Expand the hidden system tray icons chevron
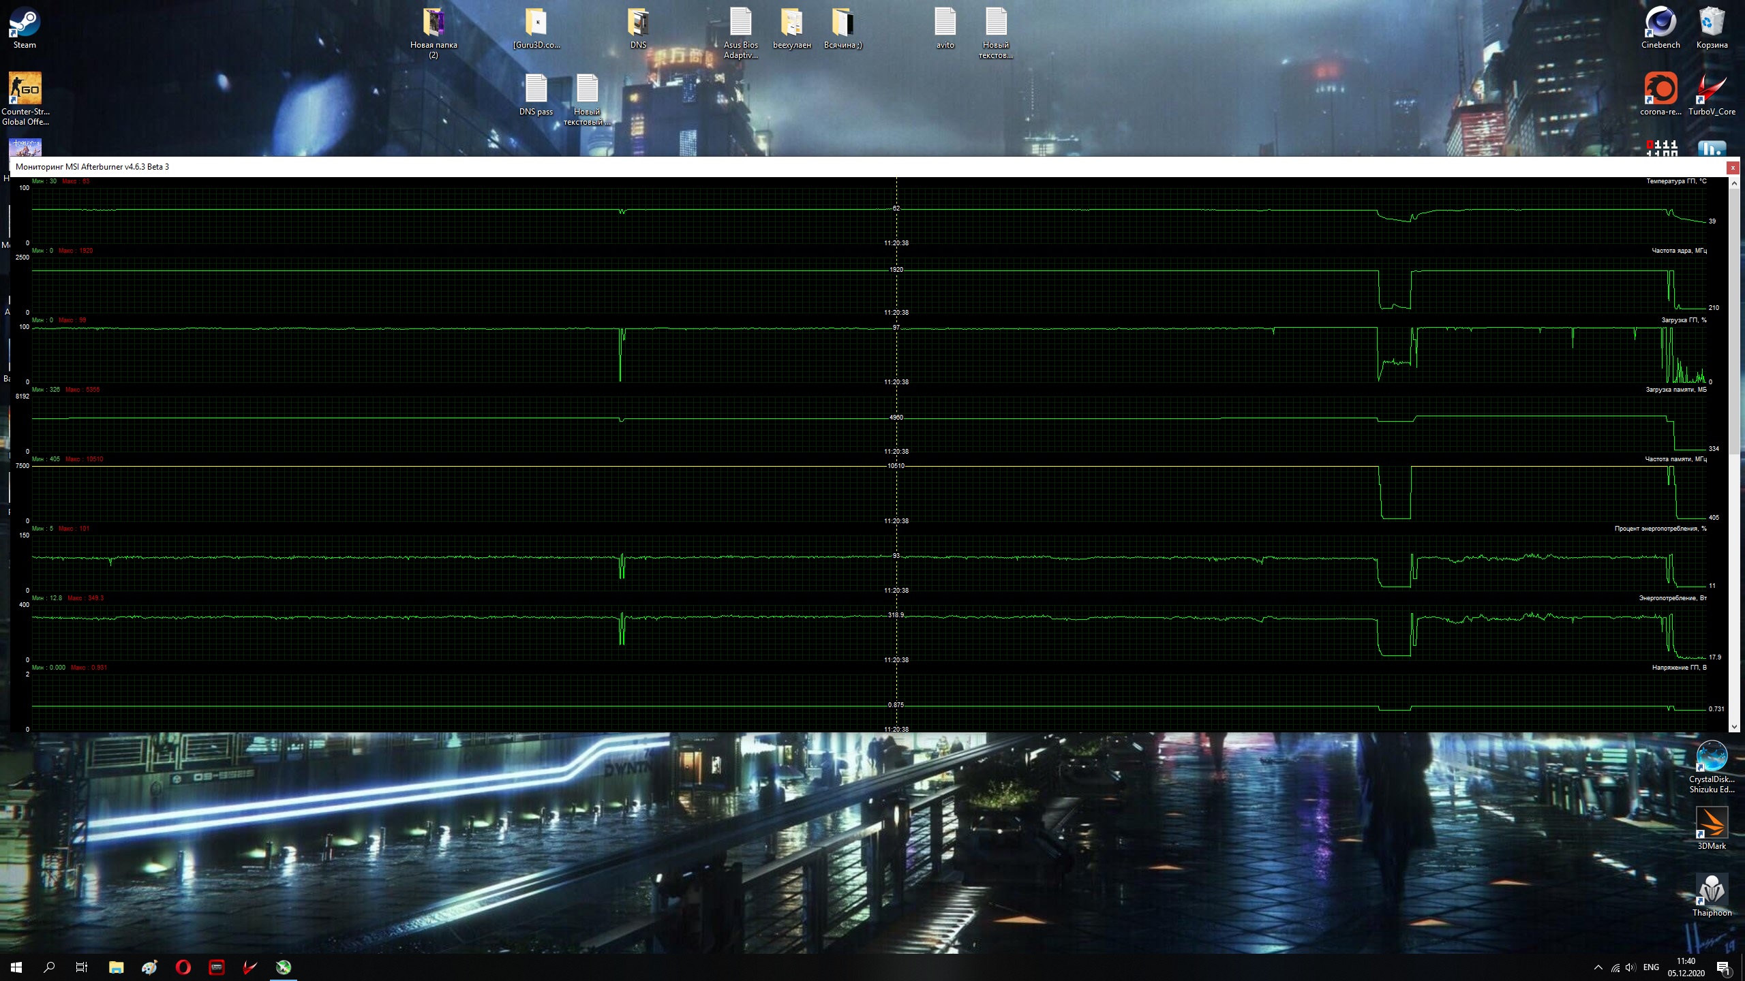 tap(1598, 967)
